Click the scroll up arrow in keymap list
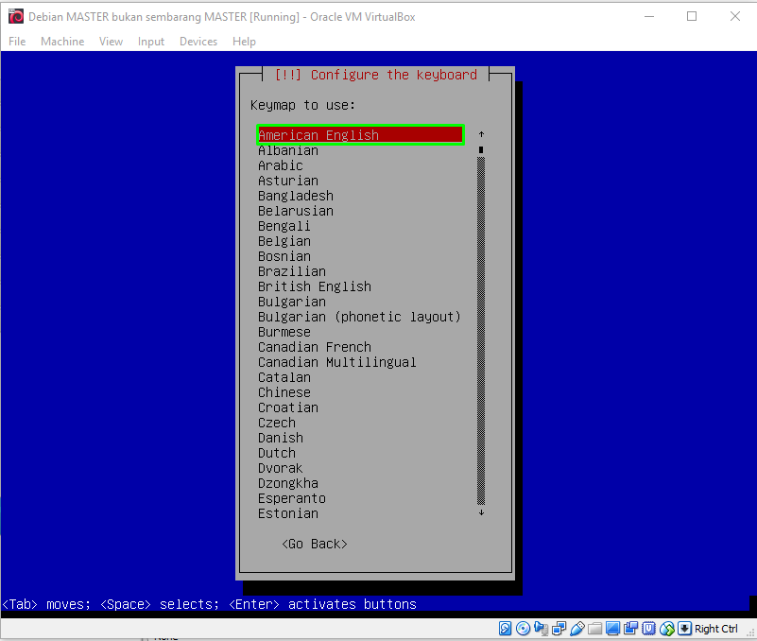The image size is (757, 641). 481,134
